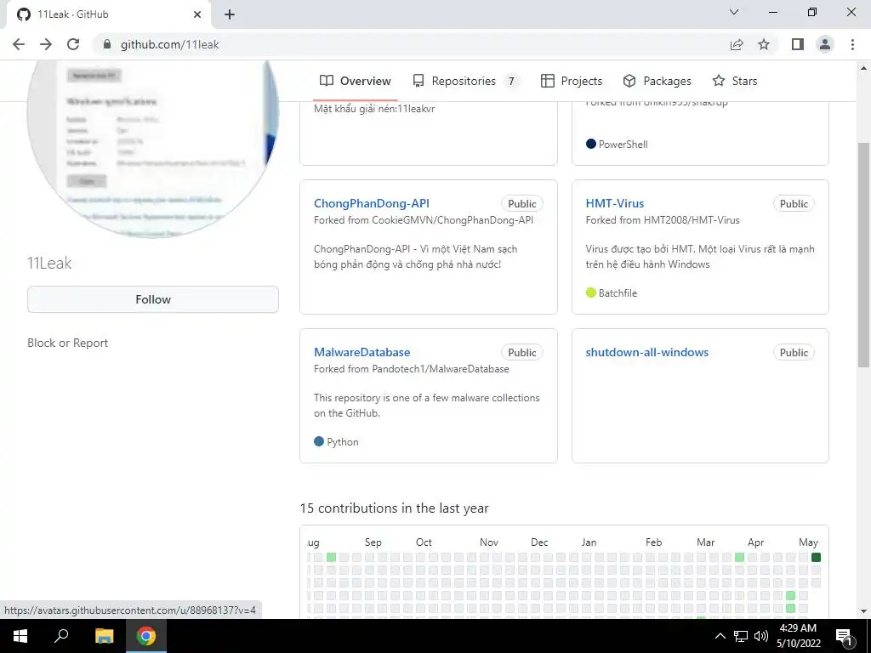Screen dimensions: 871x653
Task: Open the Chrome three-dot menu
Action: coord(852,44)
